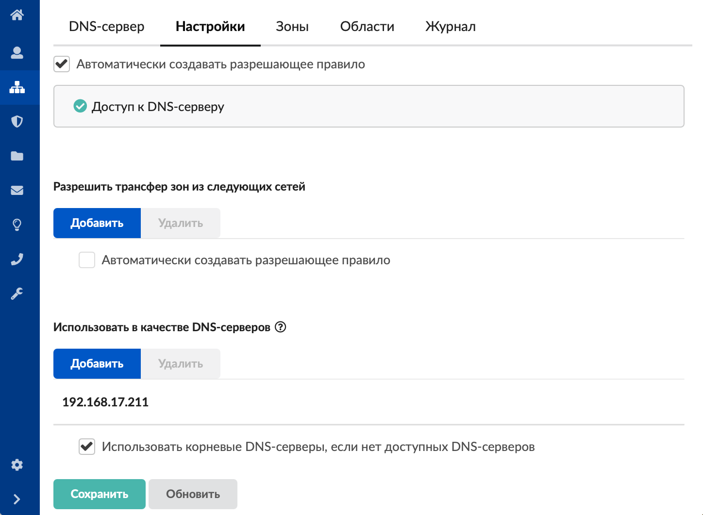The height and width of the screenshot is (515, 703).
Task: Switch to the Зоны tab
Action: point(292,26)
